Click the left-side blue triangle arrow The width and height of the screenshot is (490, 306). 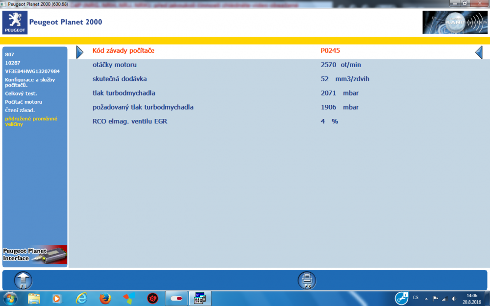[80, 52]
